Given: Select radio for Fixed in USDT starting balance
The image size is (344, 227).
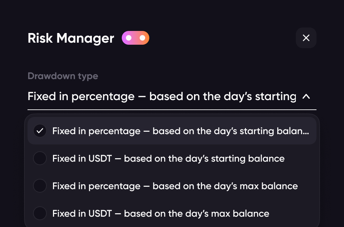Looking at the screenshot, I should click(x=40, y=159).
